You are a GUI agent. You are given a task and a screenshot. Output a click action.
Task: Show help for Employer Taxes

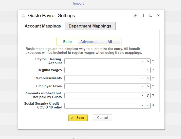pyautogui.click(x=153, y=86)
